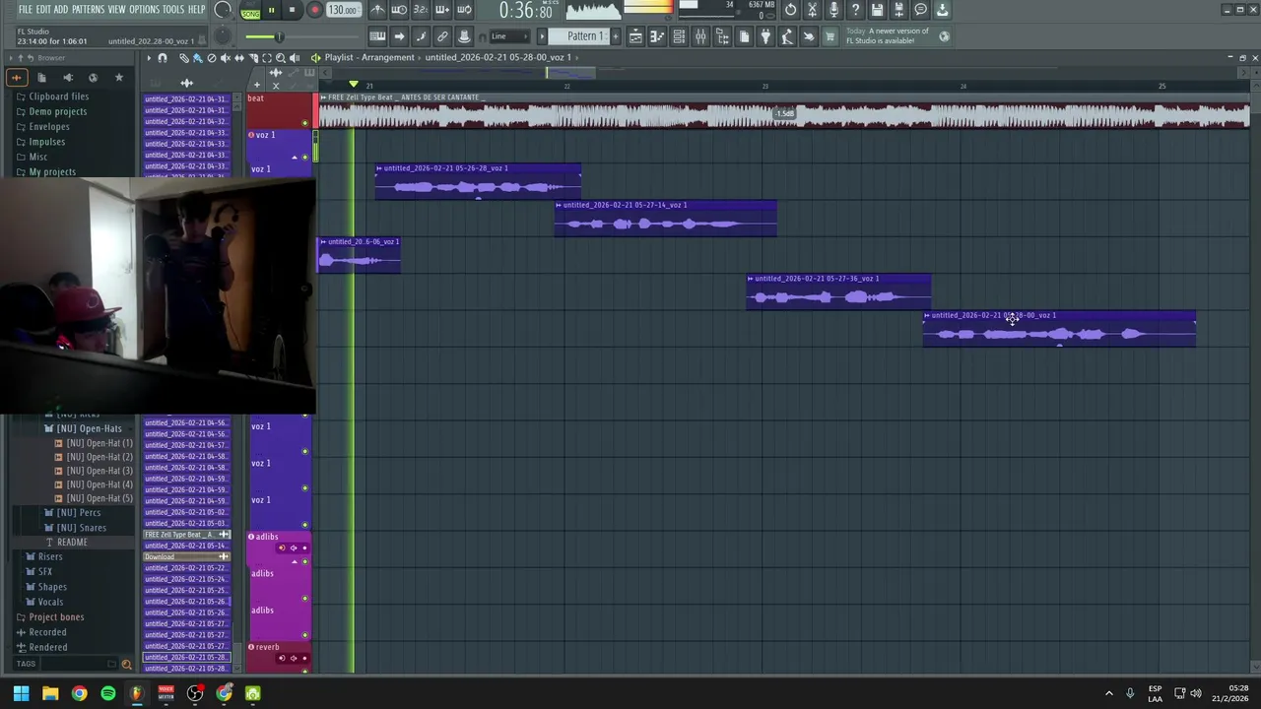The image size is (1261, 709).
Task: Toggle the metronome icon
Action: (x=377, y=10)
